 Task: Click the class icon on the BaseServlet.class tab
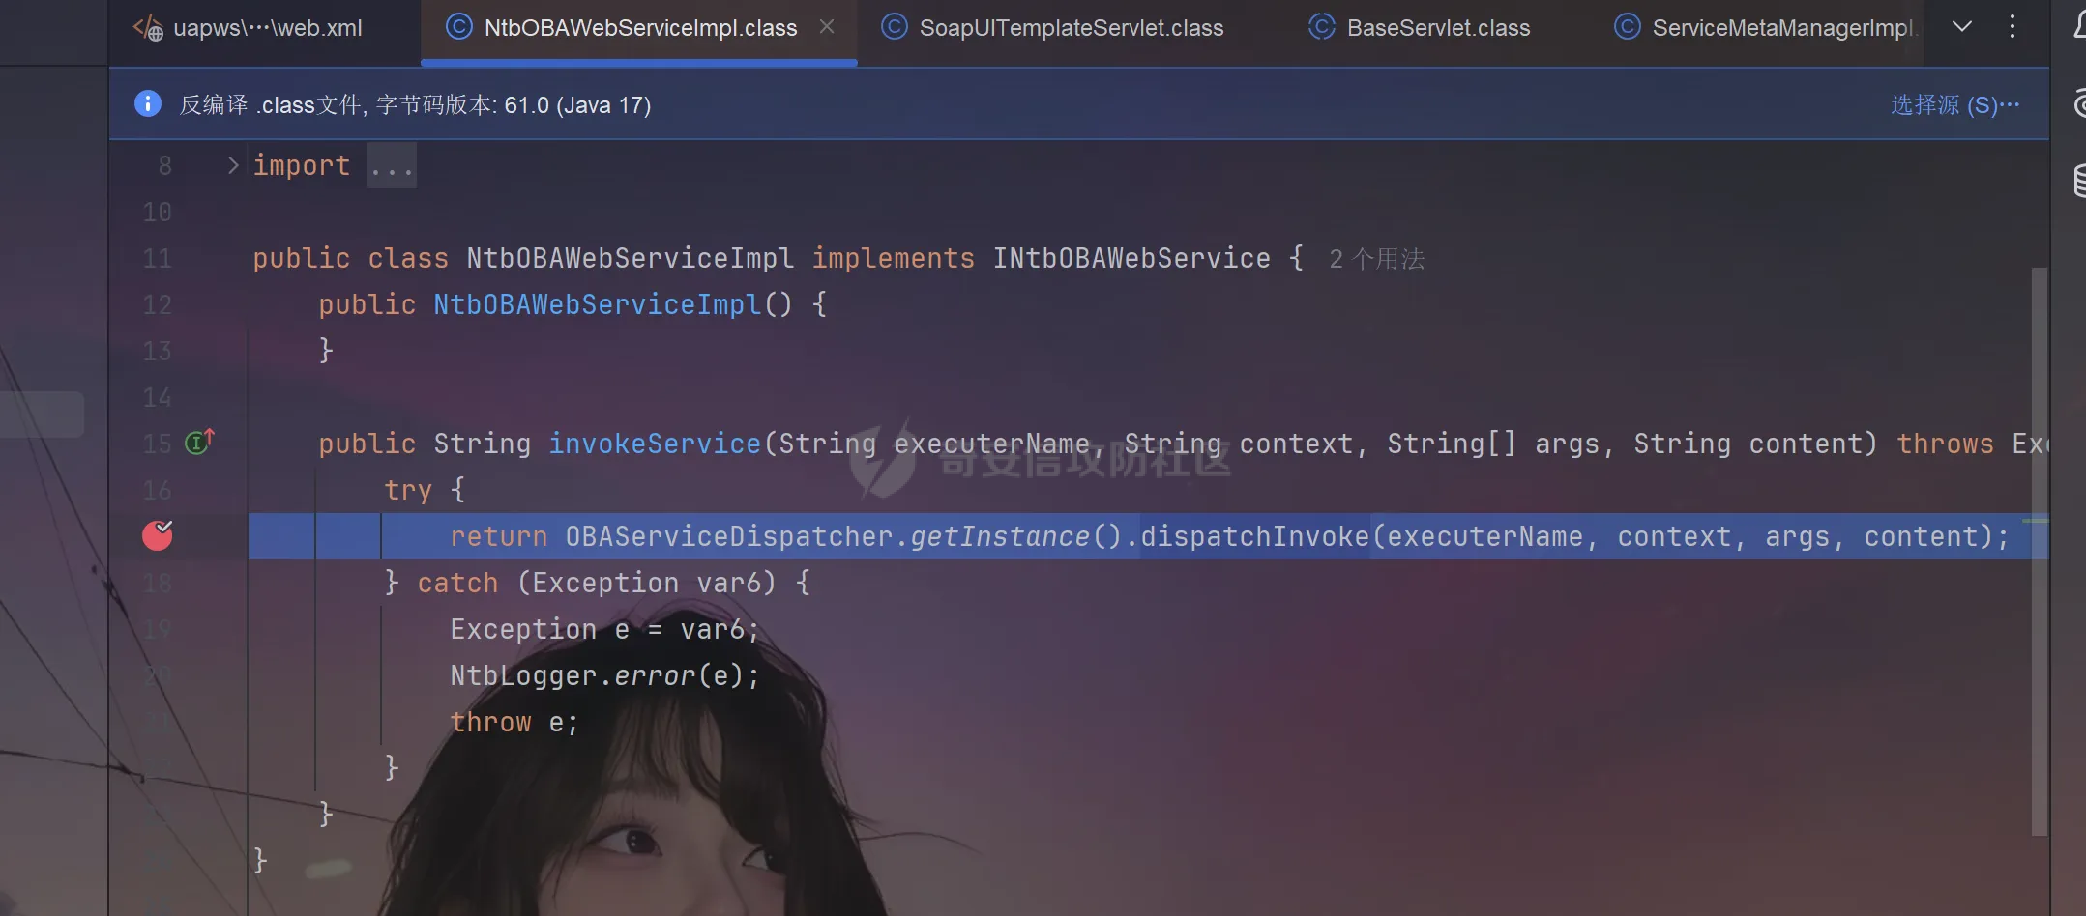point(1321,27)
